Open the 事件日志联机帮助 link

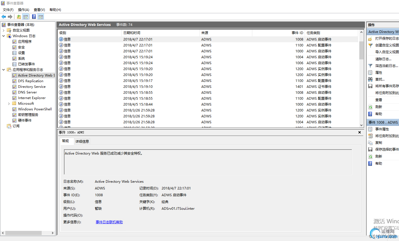pyautogui.click(x=109, y=222)
